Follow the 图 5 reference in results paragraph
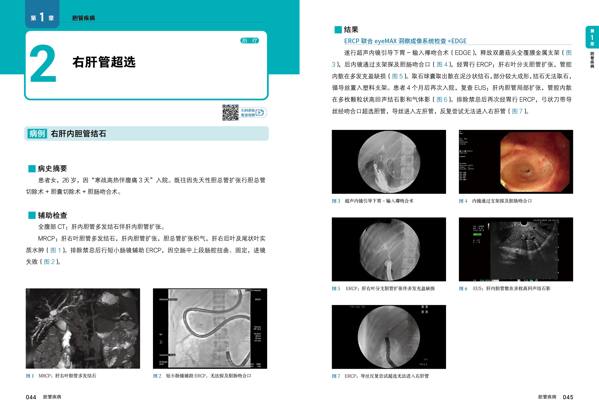The width and height of the screenshot is (599, 420). click(398, 76)
